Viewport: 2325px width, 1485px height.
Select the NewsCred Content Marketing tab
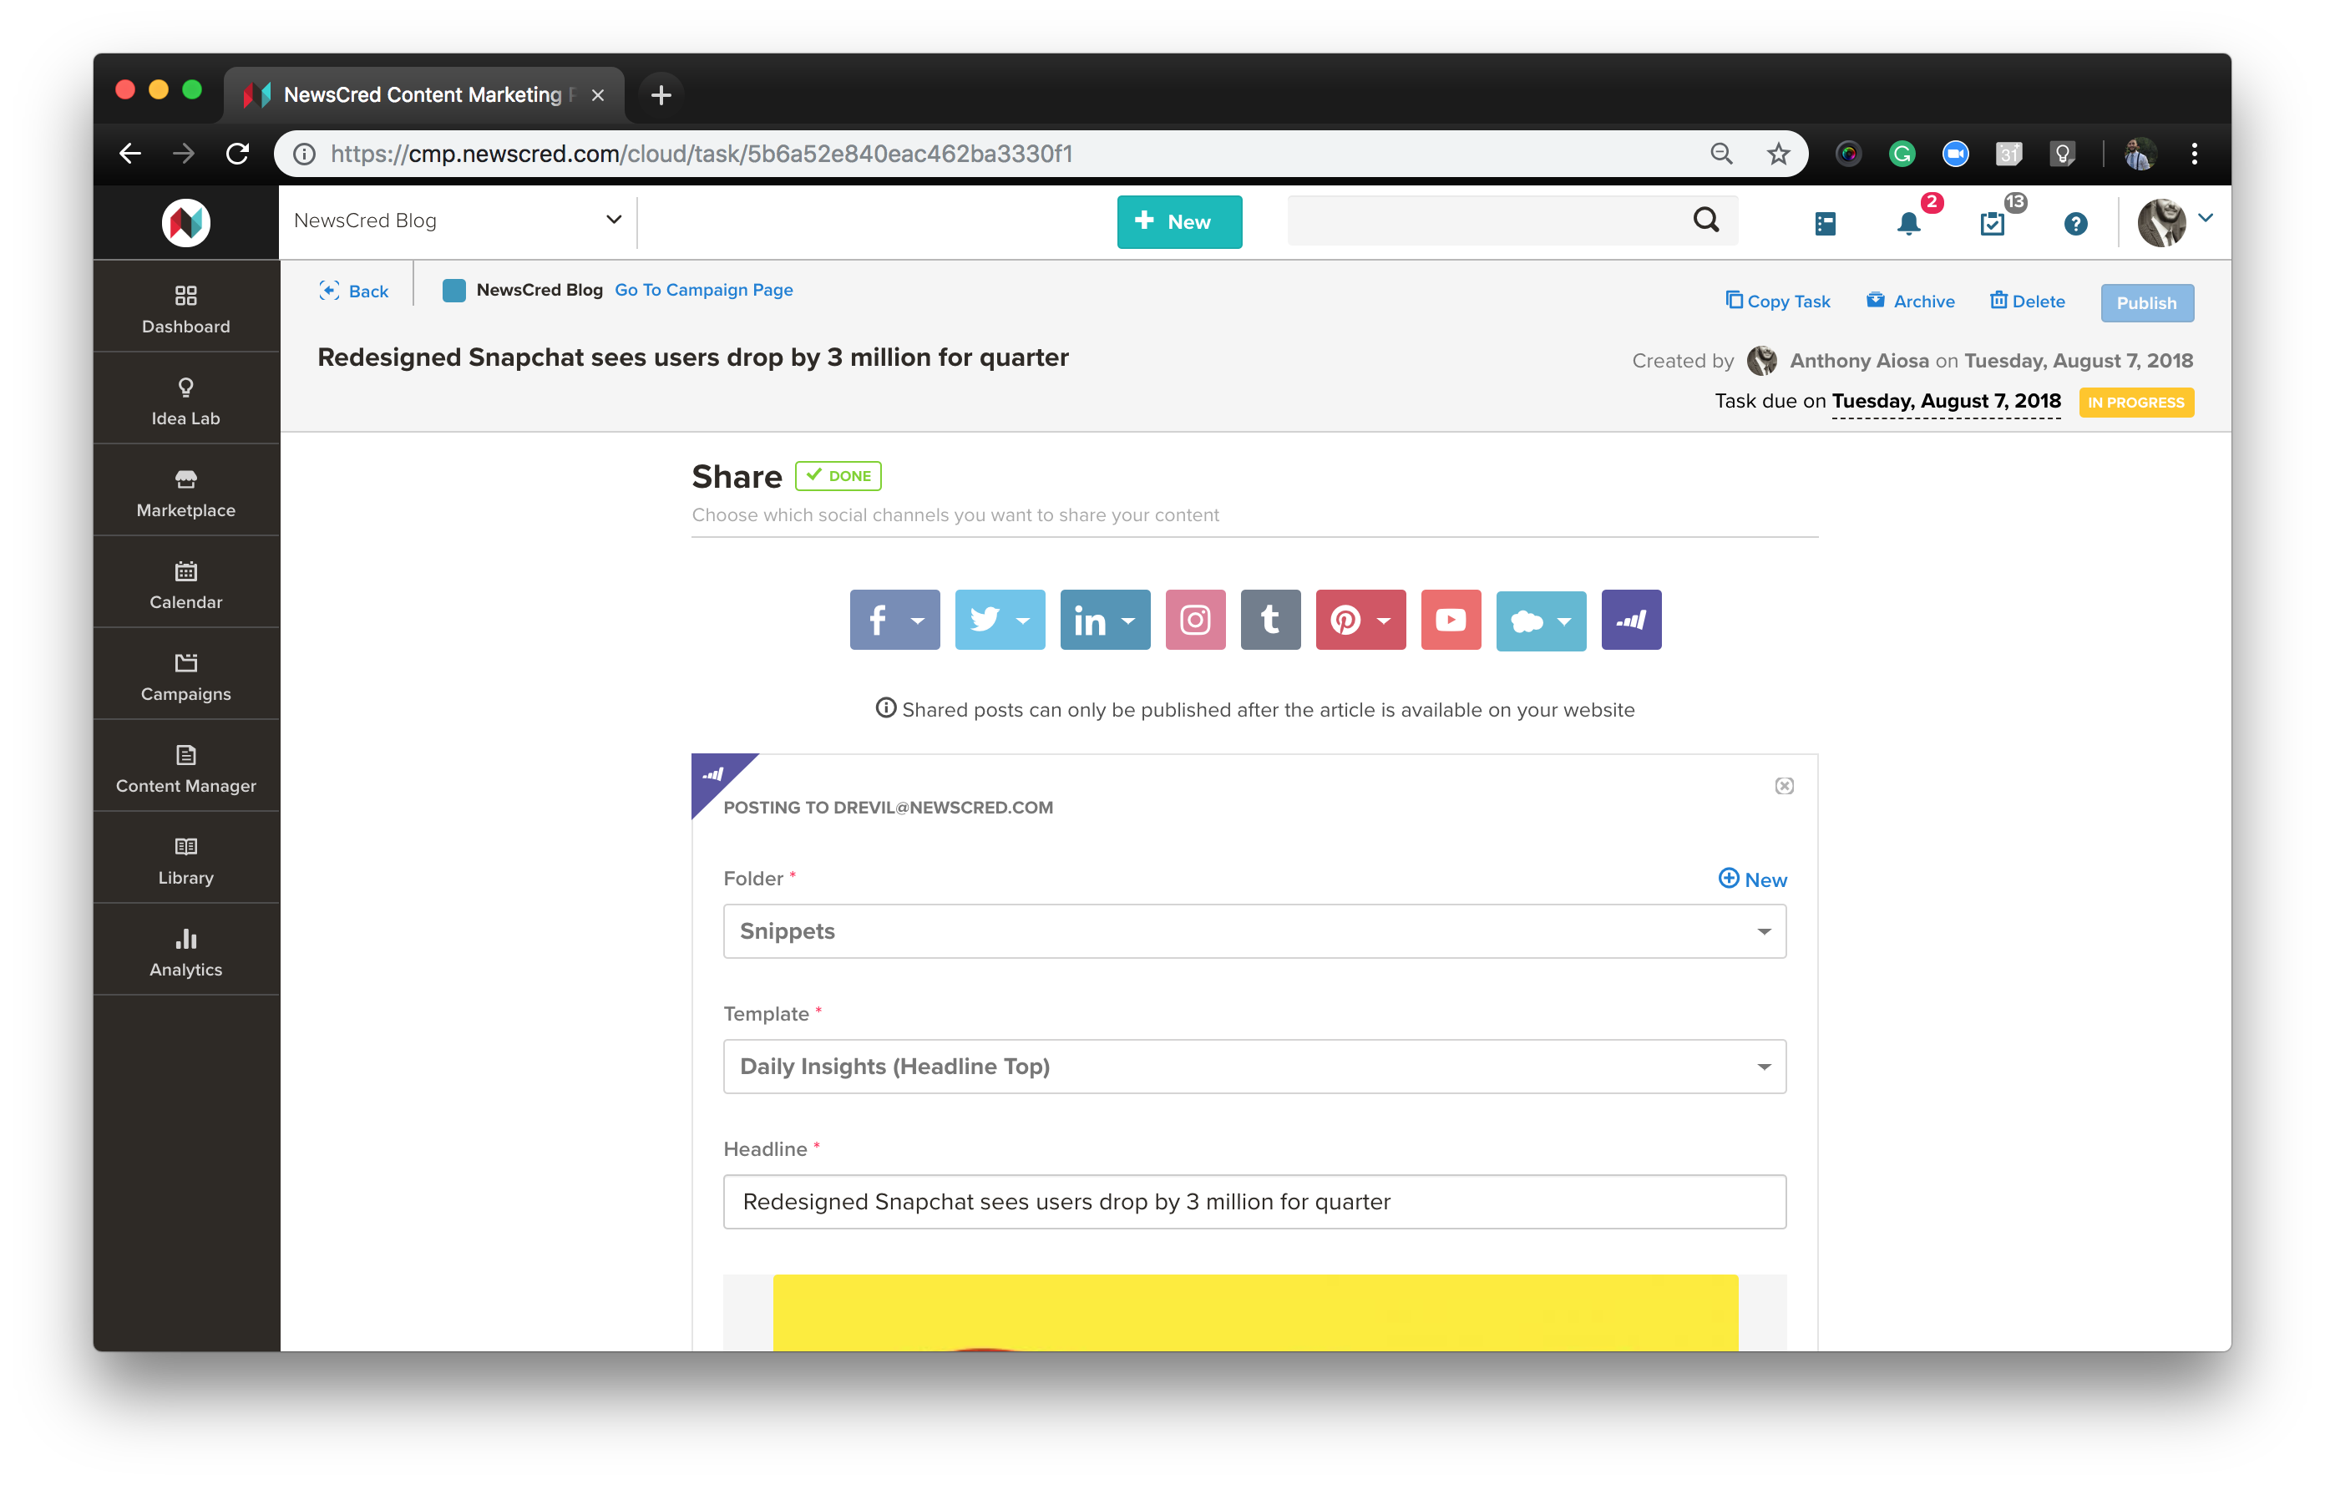[x=425, y=94]
